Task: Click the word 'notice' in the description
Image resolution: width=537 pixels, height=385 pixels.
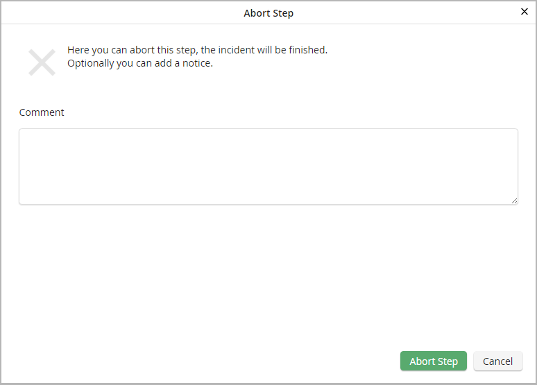Action: tap(196, 64)
